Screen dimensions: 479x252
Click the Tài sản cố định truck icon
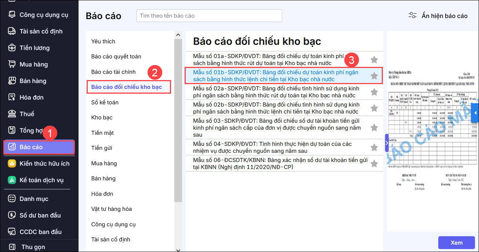click(12, 31)
